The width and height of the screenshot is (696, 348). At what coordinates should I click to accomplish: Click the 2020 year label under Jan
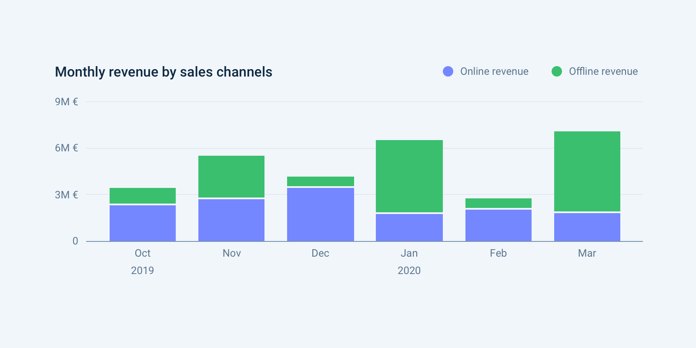[x=409, y=271]
